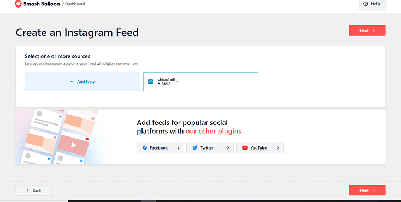Go Back using the bottom button
Image resolution: width=401 pixels, height=202 pixels.
click(34, 190)
